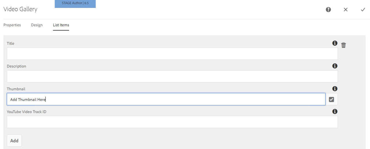Click the Add button
The image size is (370, 149).
coord(14,141)
